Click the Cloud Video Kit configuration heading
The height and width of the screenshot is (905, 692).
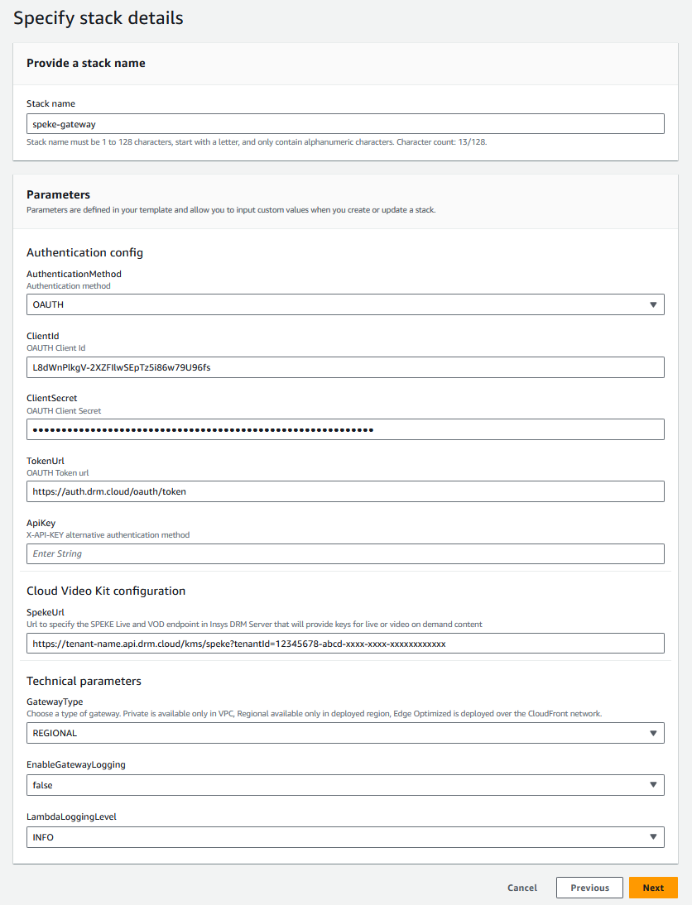tap(106, 591)
